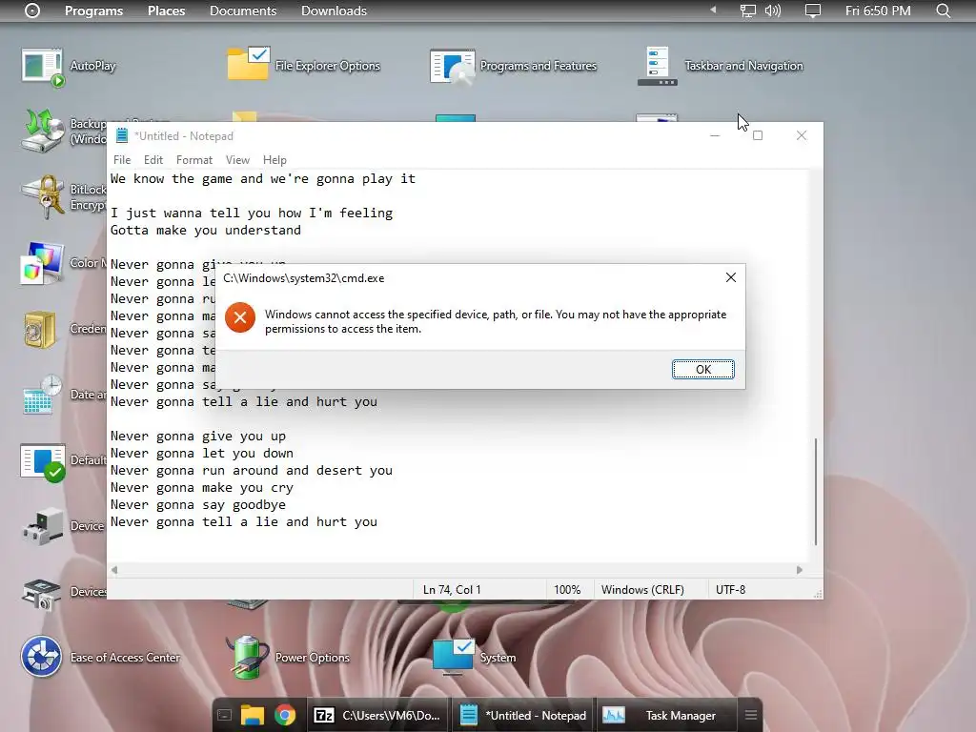Minimize the Notepad window

[x=715, y=135]
